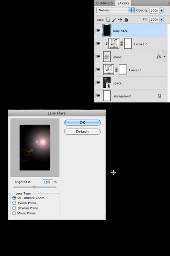Select Movie Prime lens type
170x256 pixels.
point(14,213)
